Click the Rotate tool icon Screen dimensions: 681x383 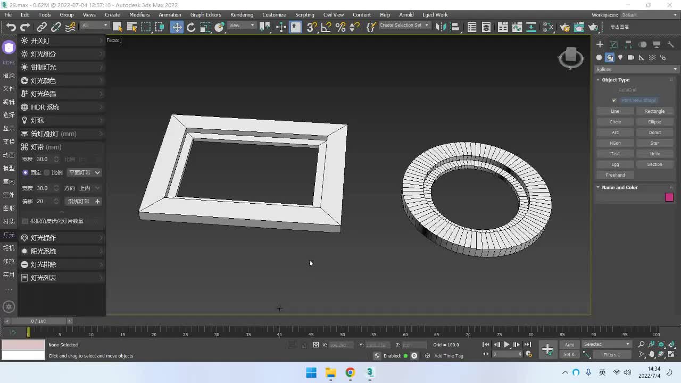click(x=191, y=27)
